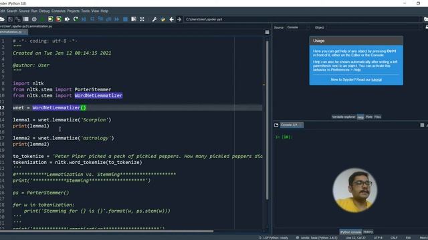428x240 pixels.
Task: Switch to the Plots tab
Action: point(368,117)
